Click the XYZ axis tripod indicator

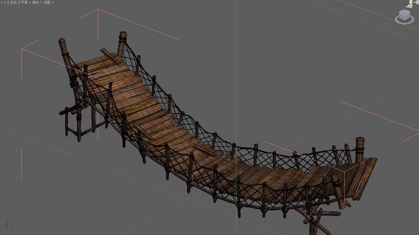coord(10,225)
